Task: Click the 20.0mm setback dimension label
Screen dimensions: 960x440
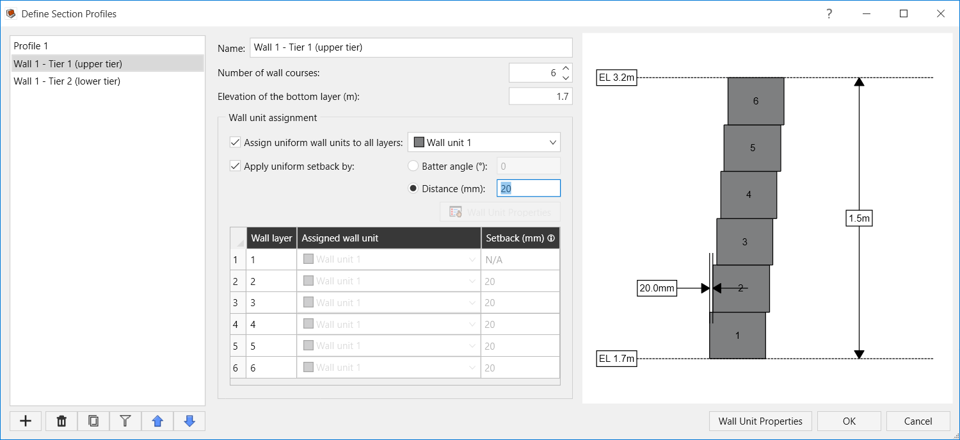Action: point(657,288)
